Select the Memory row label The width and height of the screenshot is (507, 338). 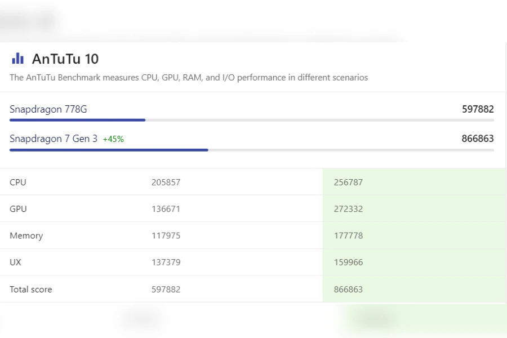(x=26, y=235)
